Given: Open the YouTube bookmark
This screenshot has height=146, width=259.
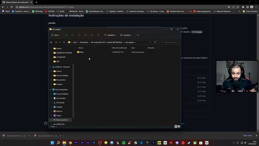Looking at the screenshot, I should click(x=50, y=11).
